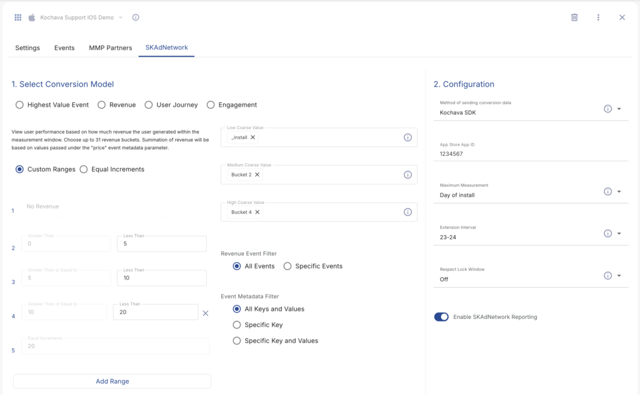The image size is (640, 395).
Task: Disable the Enable SKAdNetwork Reporting toggle
Action: (441, 317)
